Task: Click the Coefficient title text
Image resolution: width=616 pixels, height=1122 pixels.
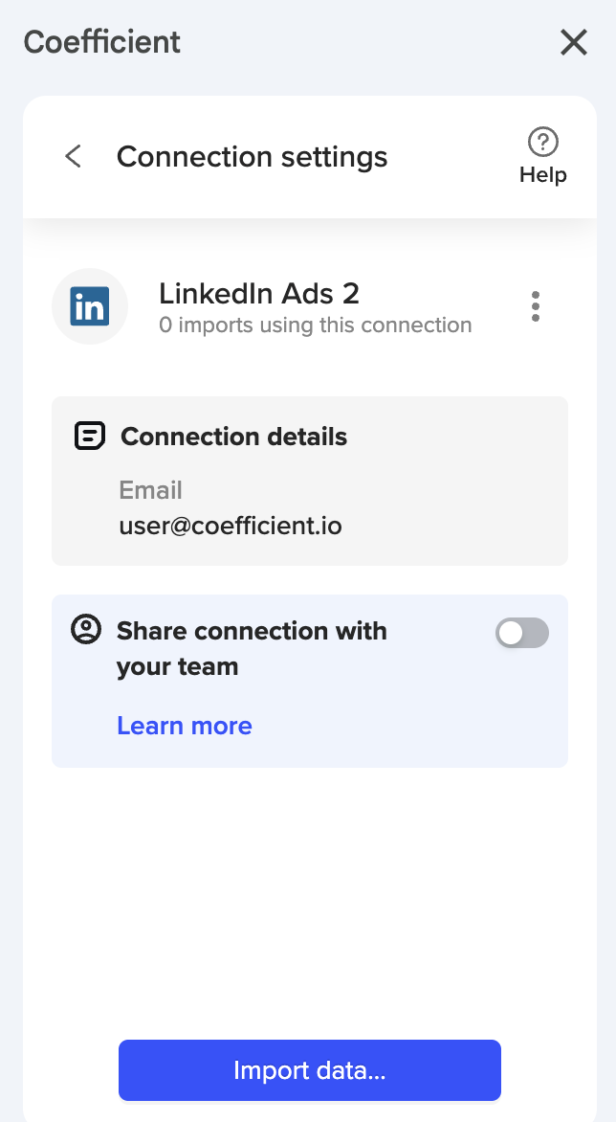Action: click(102, 42)
